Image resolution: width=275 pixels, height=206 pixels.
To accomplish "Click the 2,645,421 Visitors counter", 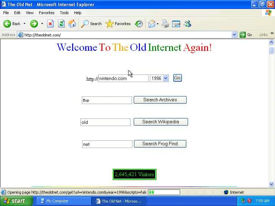I will (x=134, y=174).
